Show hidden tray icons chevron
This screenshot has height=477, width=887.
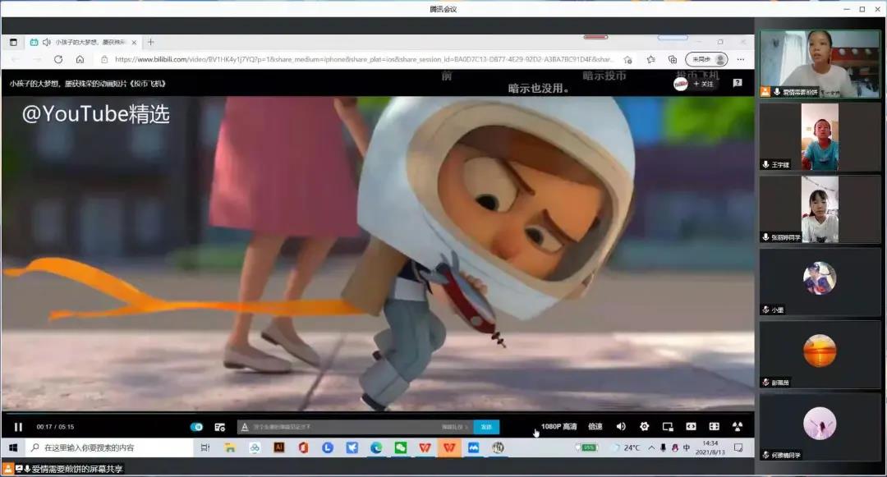point(651,447)
